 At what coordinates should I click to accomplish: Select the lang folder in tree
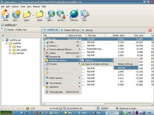pyautogui.click(x=18, y=47)
